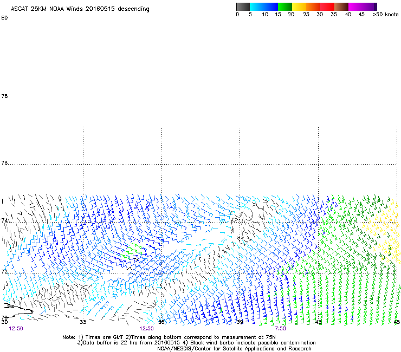Click the '45' label under the color bar

[x=361, y=15]
